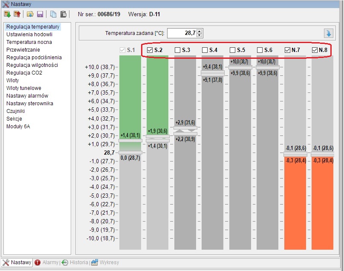Toggle the N.7 checkbox
344x271 pixels.
[x=287, y=50]
